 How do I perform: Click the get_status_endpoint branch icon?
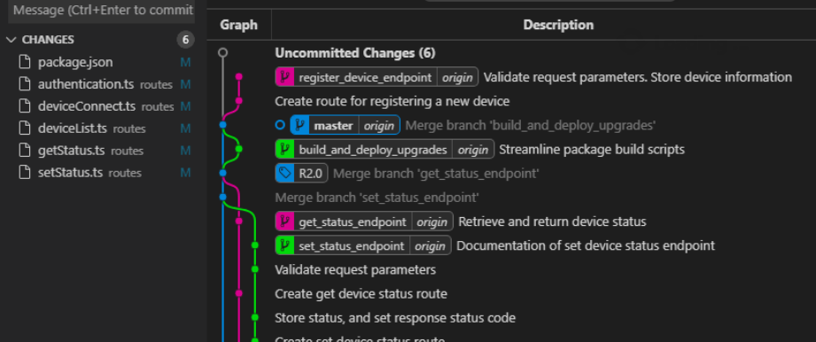pyautogui.click(x=284, y=222)
